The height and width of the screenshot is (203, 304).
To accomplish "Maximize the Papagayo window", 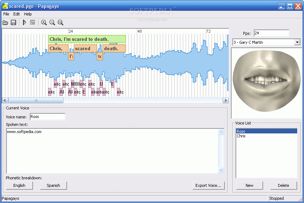I will (290, 6).
